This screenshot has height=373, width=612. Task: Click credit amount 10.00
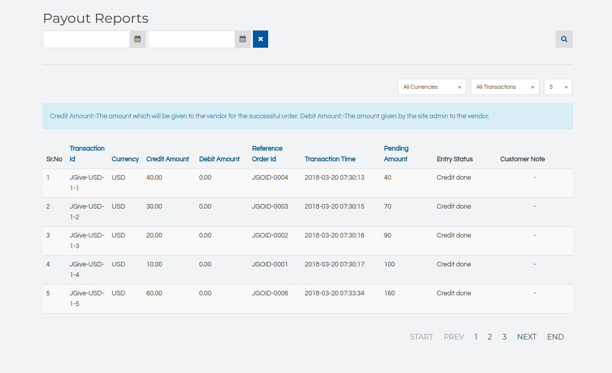[x=154, y=264]
